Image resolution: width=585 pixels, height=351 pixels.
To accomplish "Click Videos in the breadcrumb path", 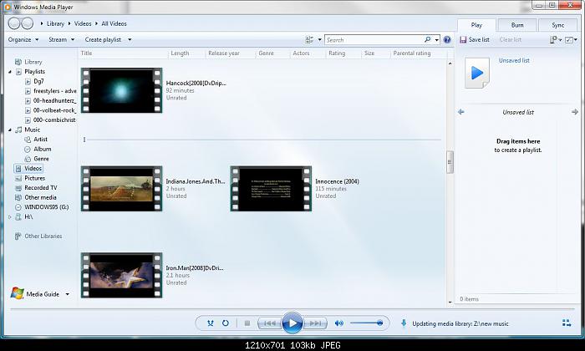I will coord(83,23).
